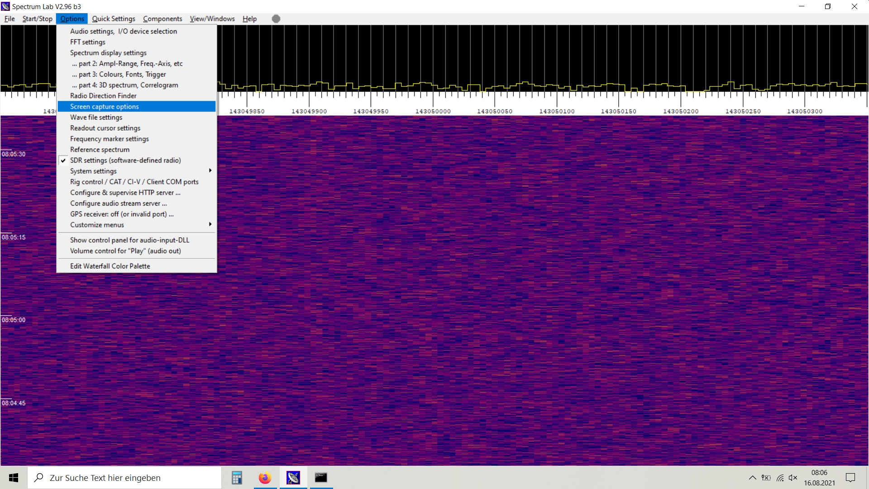
Task: Open Firefox from the taskbar
Action: click(265, 478)
